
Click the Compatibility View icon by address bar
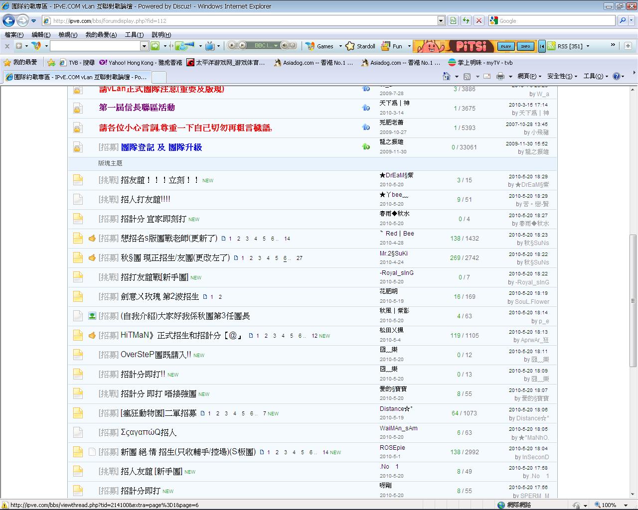pyautogui.click(x=453, y=20)
